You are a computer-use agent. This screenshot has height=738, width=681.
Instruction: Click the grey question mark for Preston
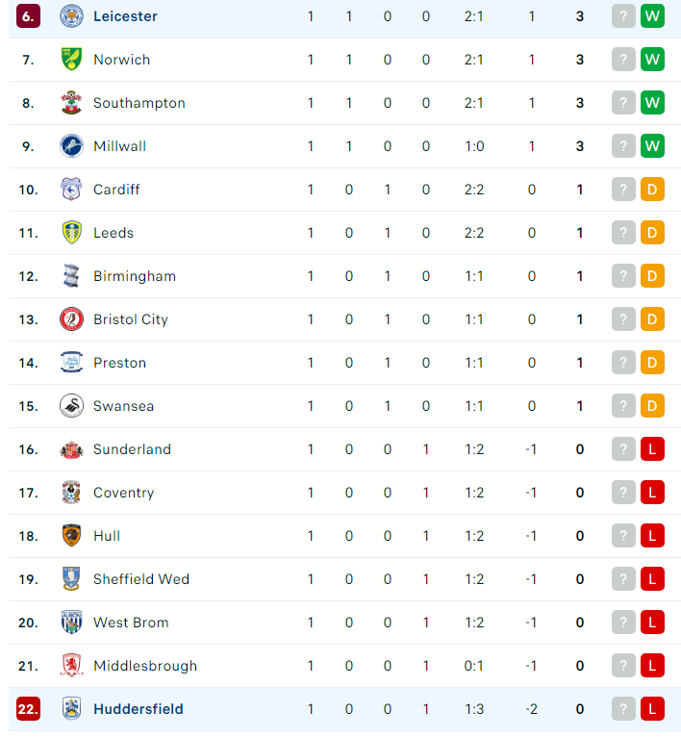point(623,363)
